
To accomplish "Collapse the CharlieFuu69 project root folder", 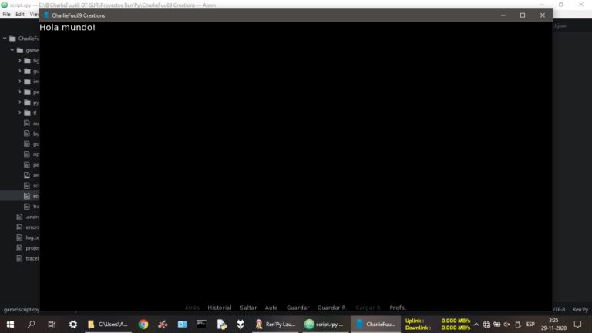I will pyautogui.click(x=5, y=39).
